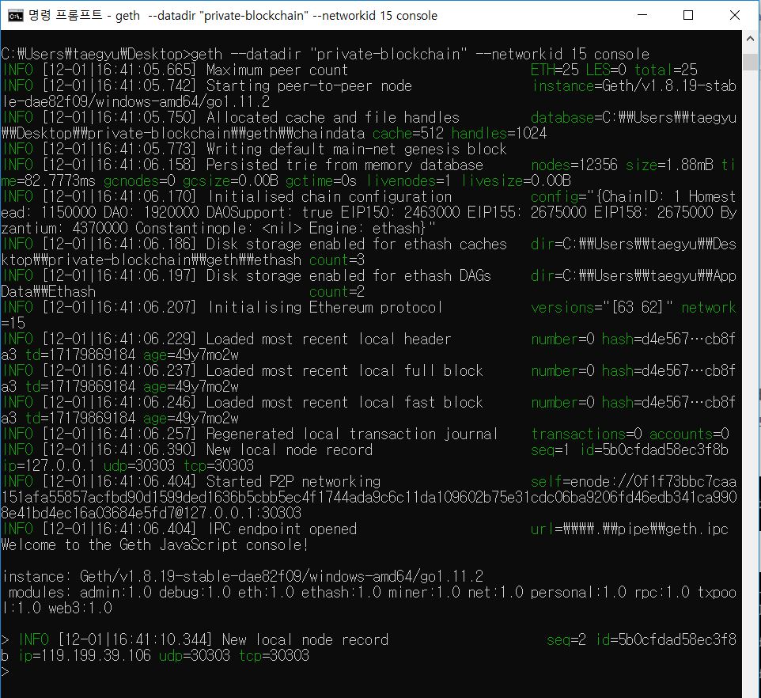Close the geth console window

click(x=734, y=15)
